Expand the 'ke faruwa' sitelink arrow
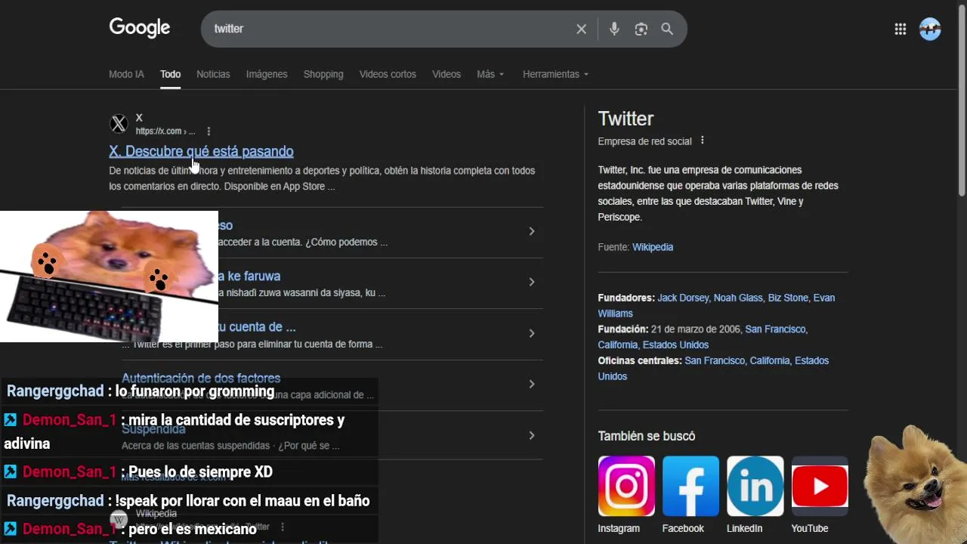Screen dimensions: 967x544 532,282
